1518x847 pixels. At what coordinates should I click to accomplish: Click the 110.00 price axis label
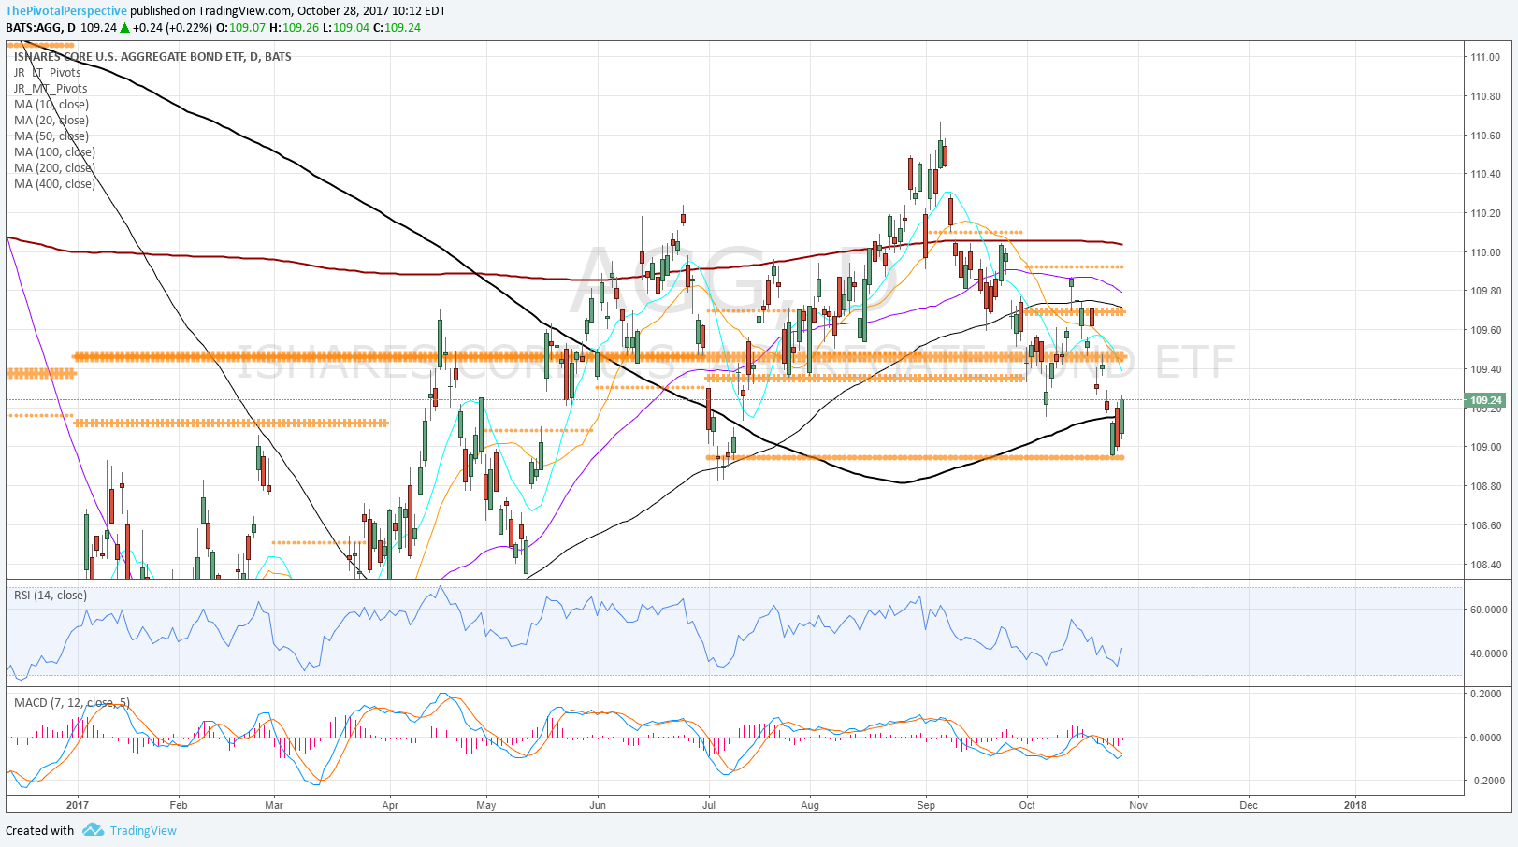pyautogui.click(x=1485, y=252)
